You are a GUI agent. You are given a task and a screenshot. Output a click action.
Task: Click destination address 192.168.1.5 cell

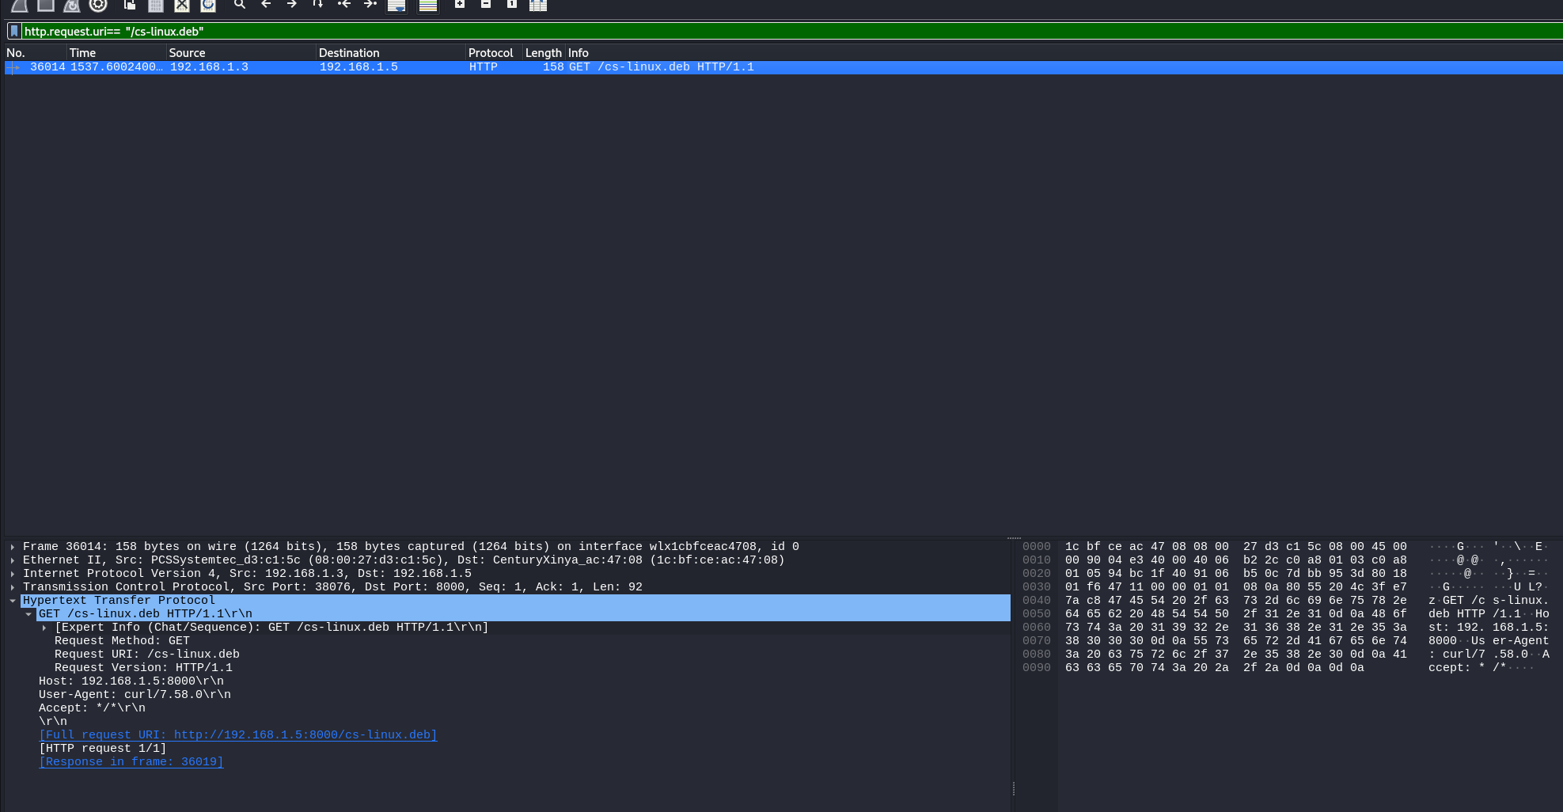tap(359, 67)
